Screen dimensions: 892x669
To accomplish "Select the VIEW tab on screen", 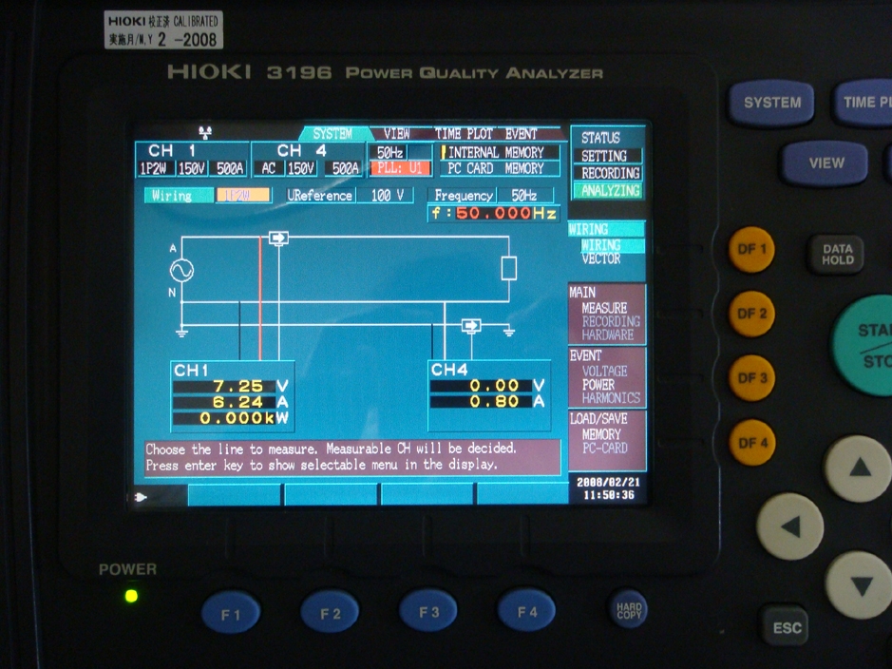I will tap(396, 134).
